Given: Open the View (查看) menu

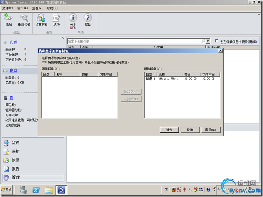Looking at the screenshot, I should coord(37,8).
